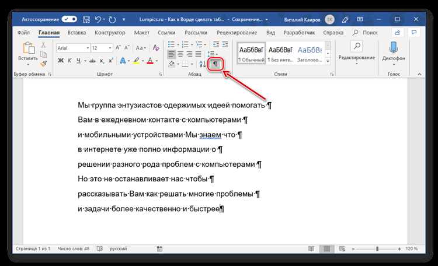Screen dimensions: 438x266
Task: Select the Format Painter brush
Action: (43, 64)
